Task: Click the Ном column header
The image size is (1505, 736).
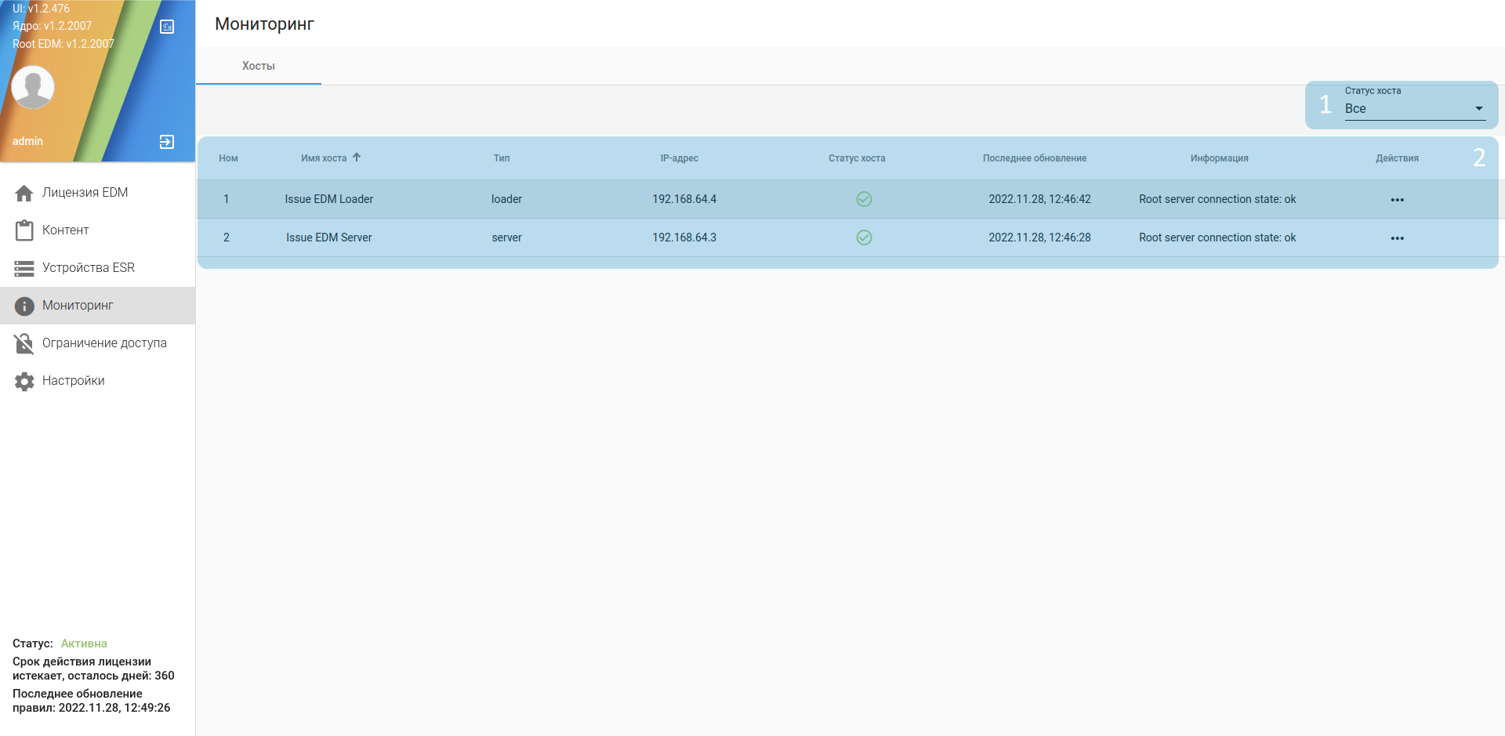Action: [228, 158]
